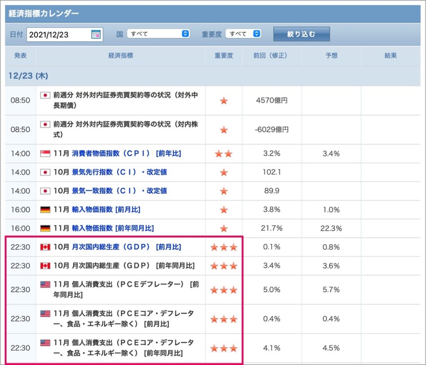This screenshot has width=426, height=365.
Task: Click the three stars in Canada GDP 前月比 row
Action: click(223, 247)
